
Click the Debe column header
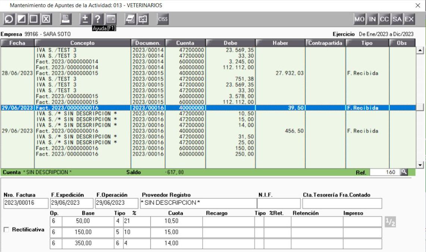(x=231, y=43)
